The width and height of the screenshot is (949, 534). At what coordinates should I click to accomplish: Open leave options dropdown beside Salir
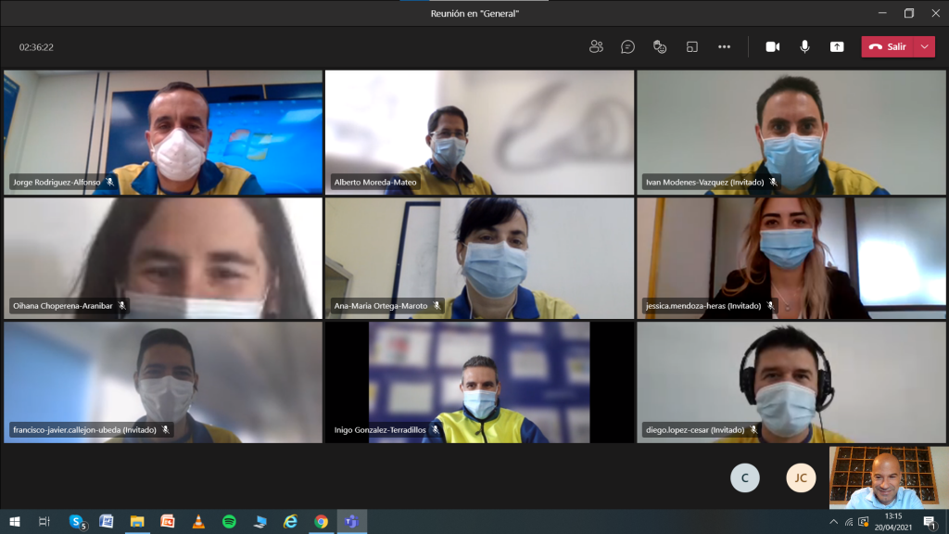point(922,45)
